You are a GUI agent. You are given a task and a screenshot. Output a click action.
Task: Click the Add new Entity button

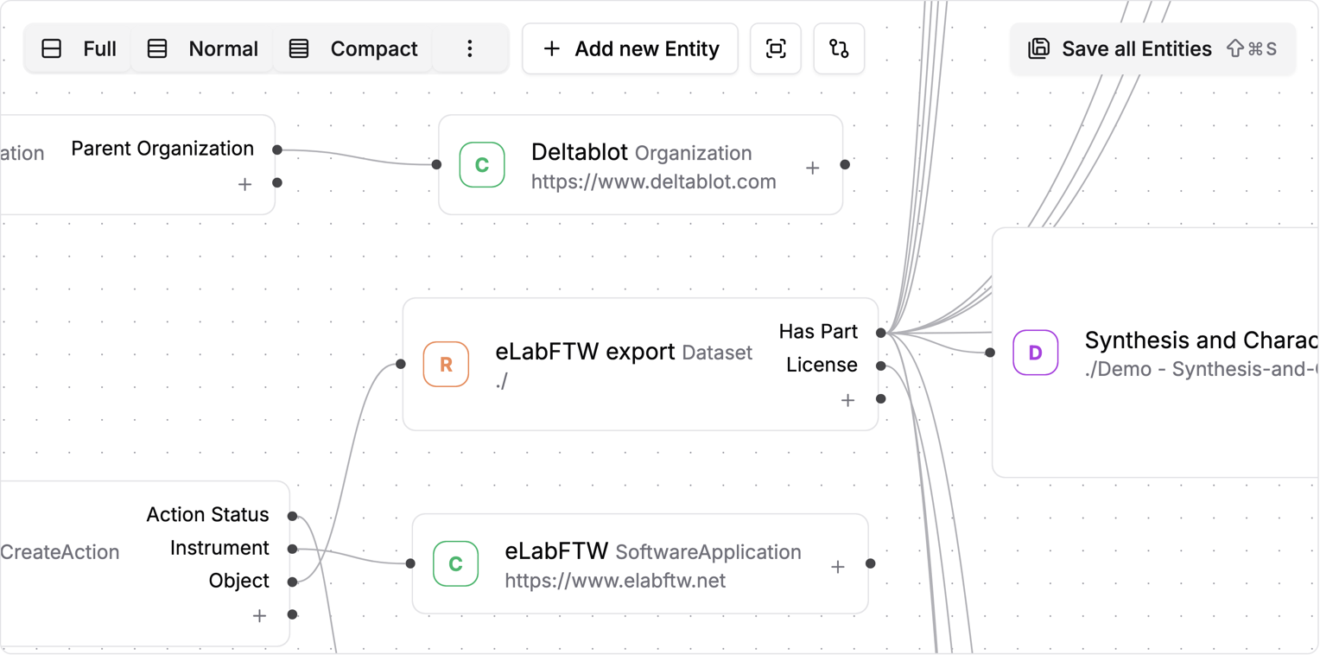[630, 48]
